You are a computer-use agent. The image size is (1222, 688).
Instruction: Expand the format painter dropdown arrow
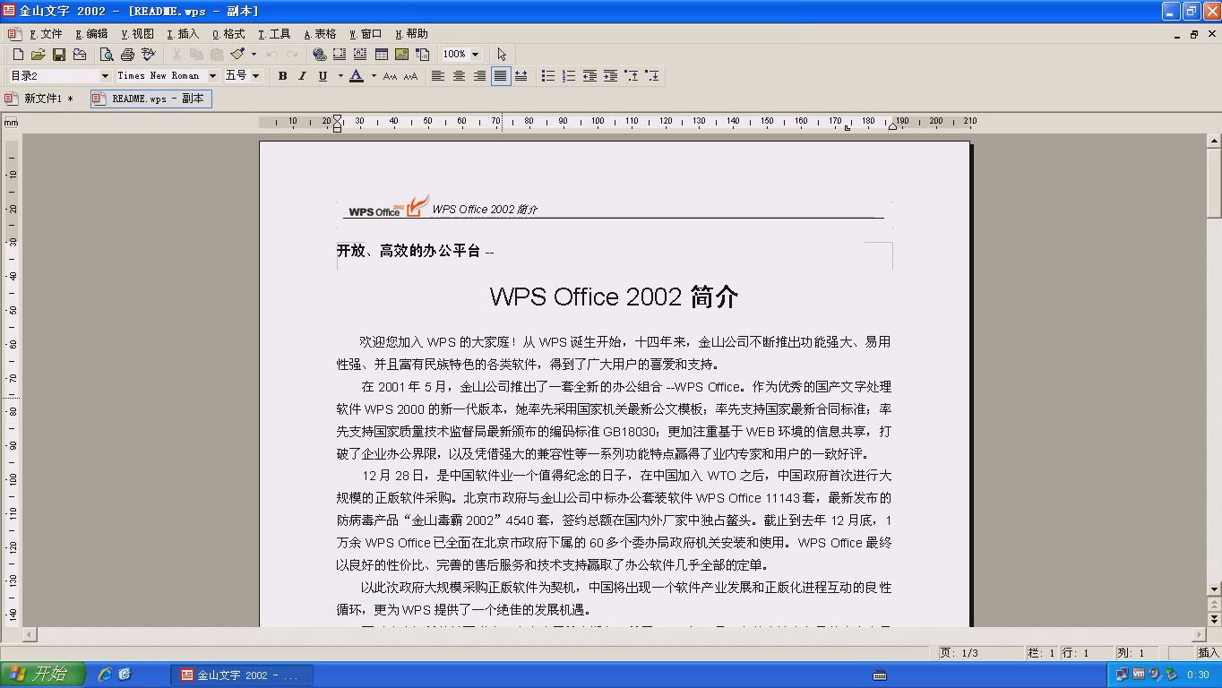tap(254, 55)
